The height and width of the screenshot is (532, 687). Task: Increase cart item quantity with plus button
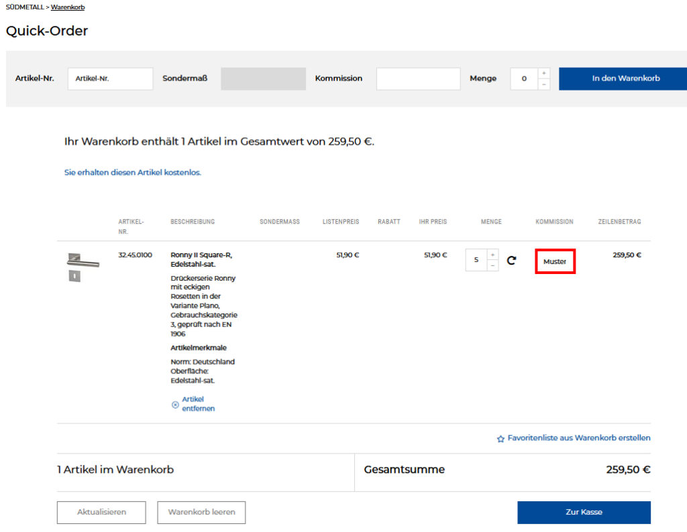click(493, 255)
